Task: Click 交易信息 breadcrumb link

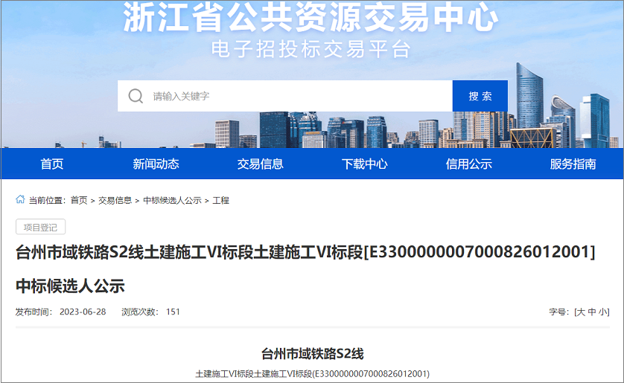Action: pyautogui.click(x=115, y=201)
